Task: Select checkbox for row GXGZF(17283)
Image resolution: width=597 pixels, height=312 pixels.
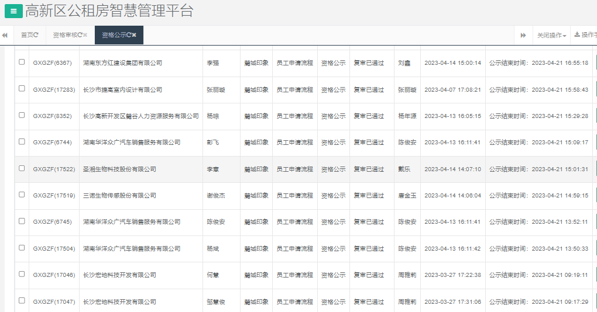Action: pyautogui.click(x=22, y=89)
